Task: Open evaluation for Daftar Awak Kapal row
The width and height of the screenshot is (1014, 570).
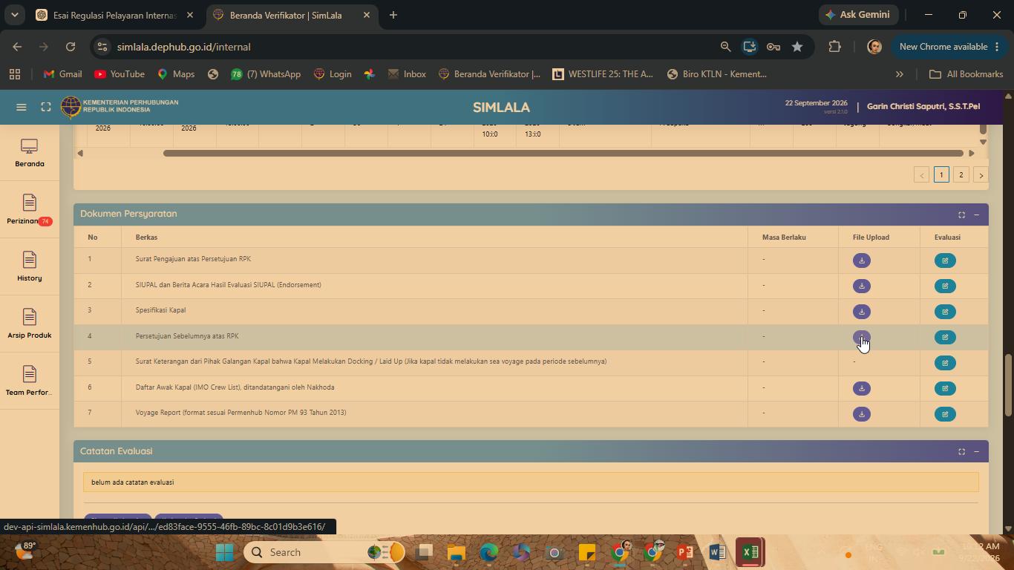Action: [x=945, y=388]
